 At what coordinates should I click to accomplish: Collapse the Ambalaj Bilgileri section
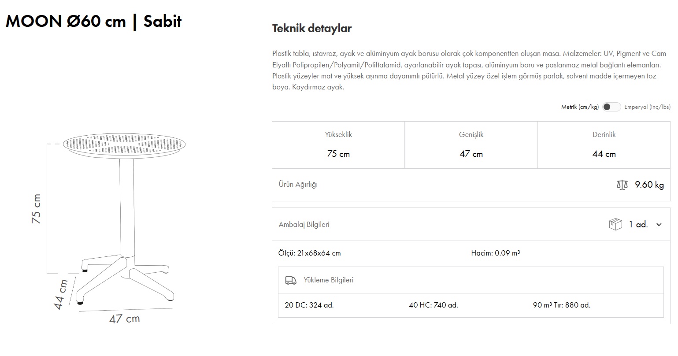tap(304, 225)
